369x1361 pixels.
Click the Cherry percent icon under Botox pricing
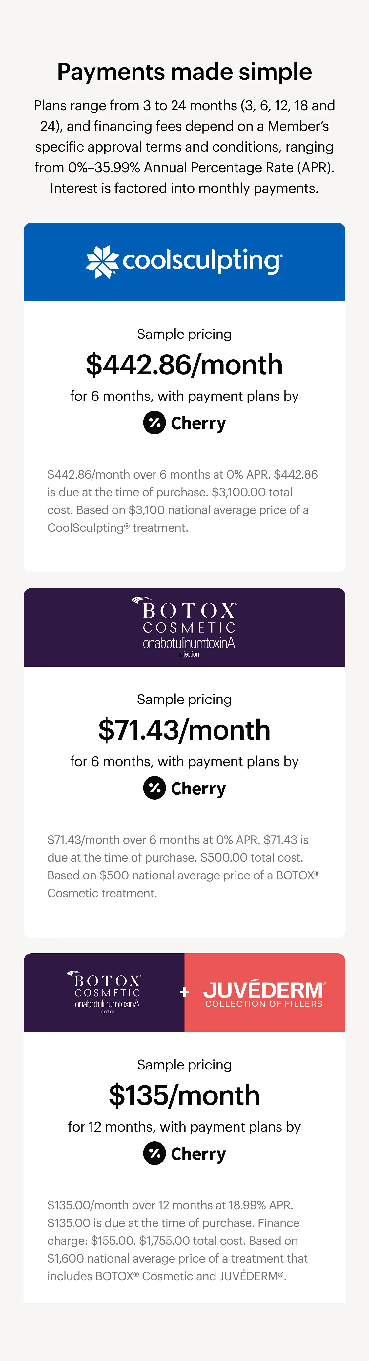tap(155, 788)
